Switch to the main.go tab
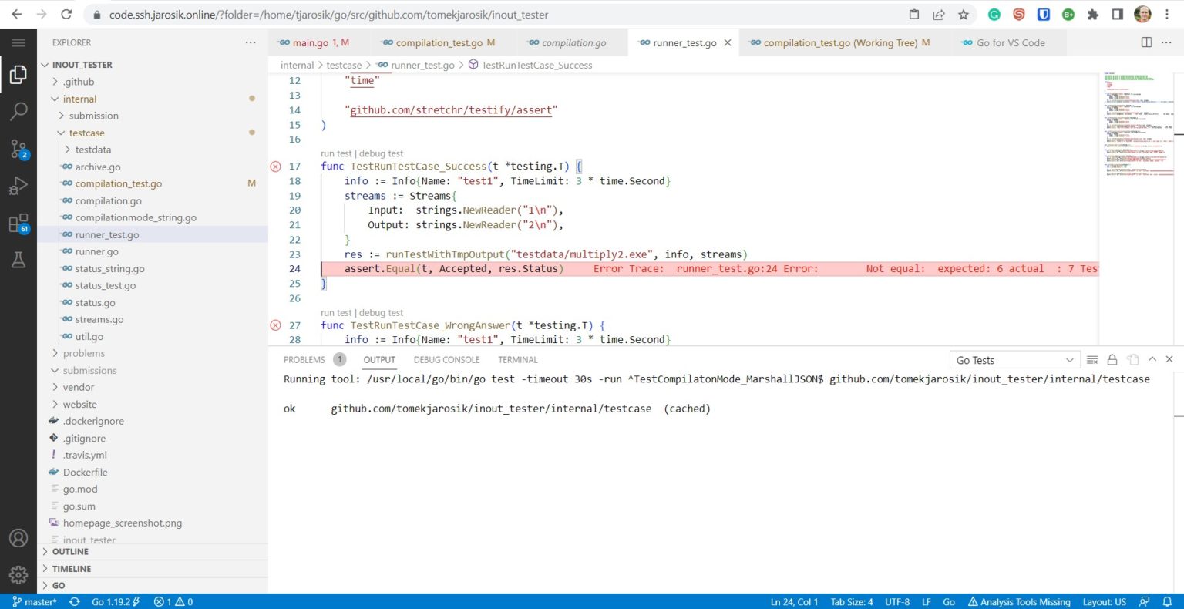 tap(315, 42)
